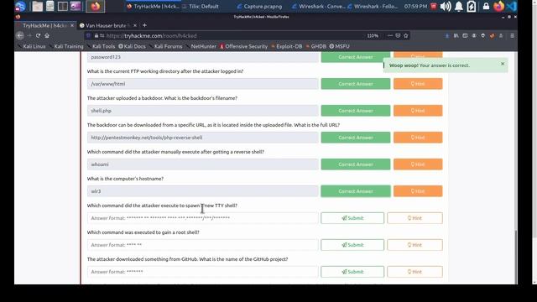Close the Van Hauser browser tab
537x302 pixels.
[x=135, y=25]
